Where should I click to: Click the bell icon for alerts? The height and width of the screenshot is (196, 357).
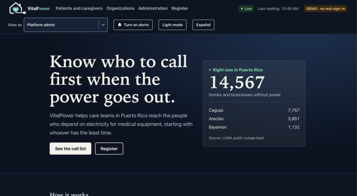click(x=120, y=25)
